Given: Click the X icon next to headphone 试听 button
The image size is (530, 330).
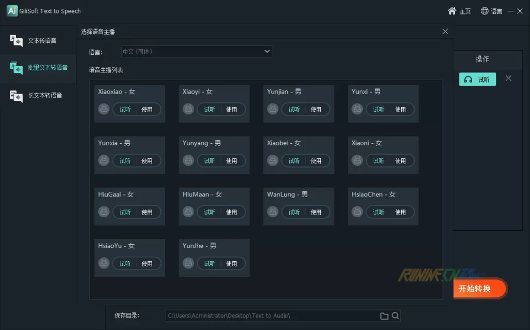Looking at the screenshot, I should click(508, 78).
